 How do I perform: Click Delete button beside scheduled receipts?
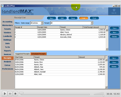point(114,67)
